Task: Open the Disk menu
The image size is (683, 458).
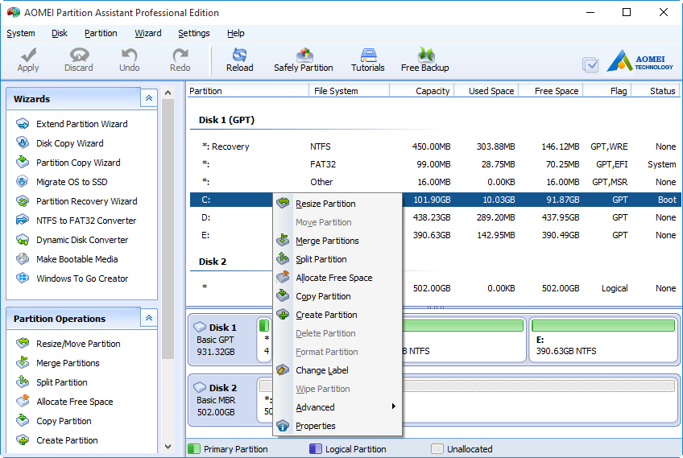Action: tap(60, 33)
